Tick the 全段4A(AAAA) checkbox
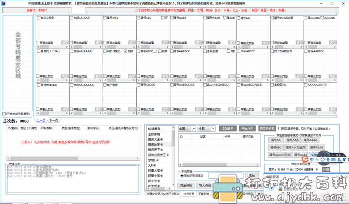Screen dimensions: 349x204 72,51
